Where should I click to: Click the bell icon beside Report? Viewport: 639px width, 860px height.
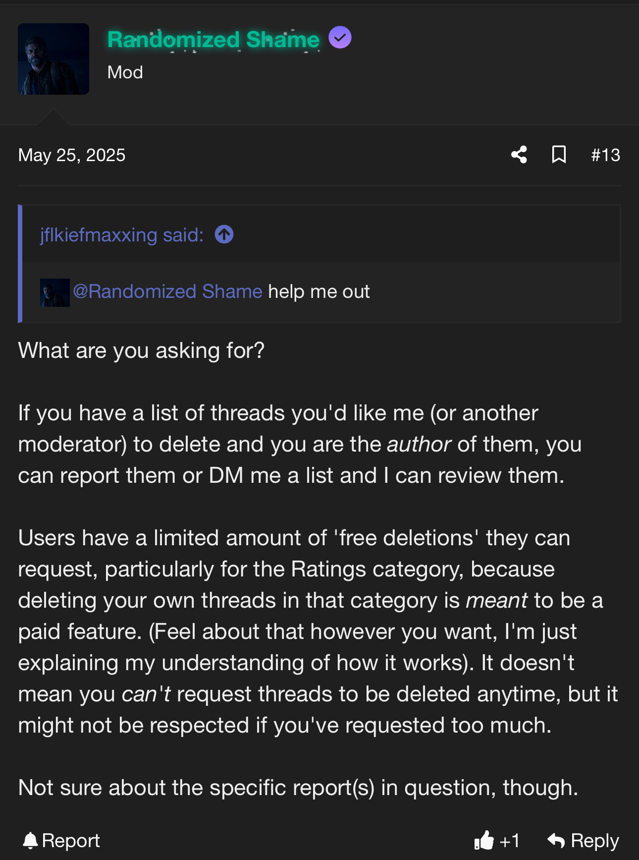[x=30, y=841]
